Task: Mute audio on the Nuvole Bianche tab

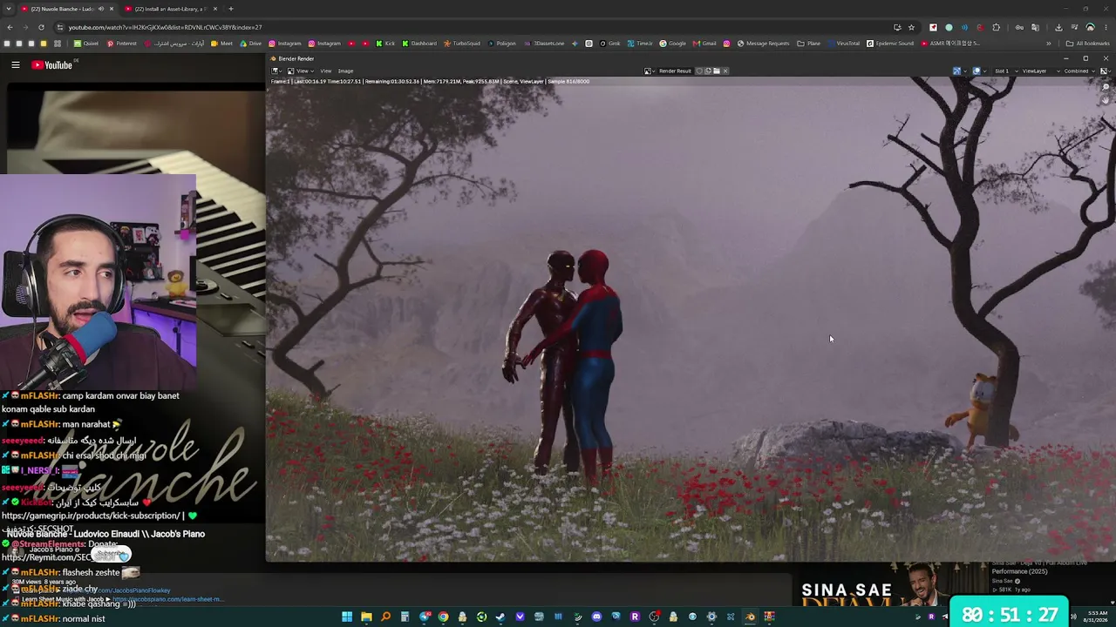Action: click(x=100, y=9)
